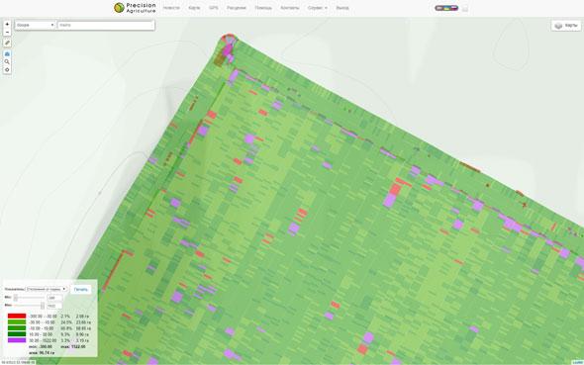Open the map layers button at top right
584x365 pixels.
[566, 26]
